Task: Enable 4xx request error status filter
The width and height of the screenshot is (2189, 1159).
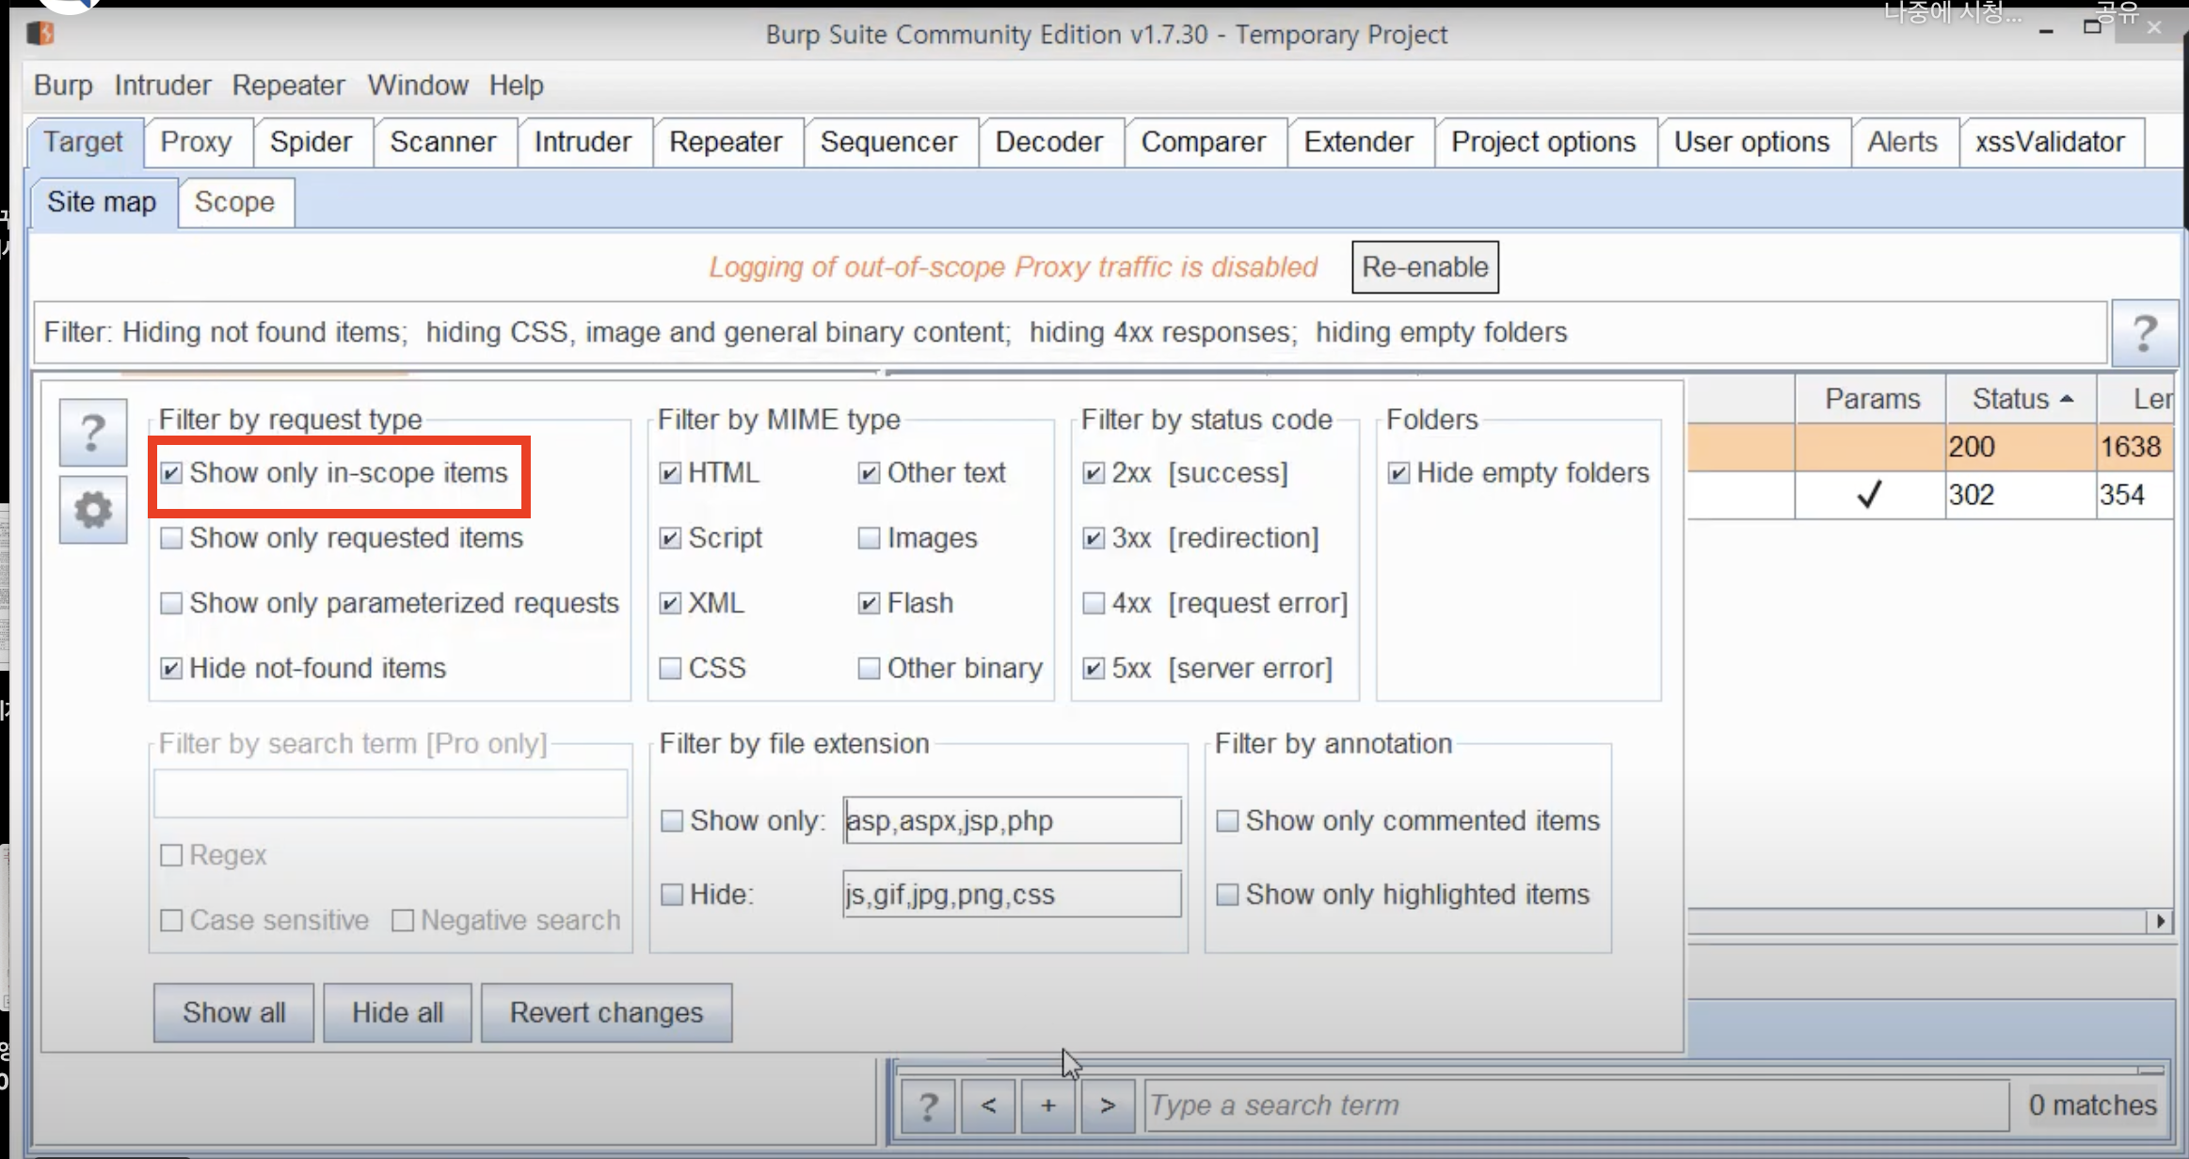Action: point(1094,603)
